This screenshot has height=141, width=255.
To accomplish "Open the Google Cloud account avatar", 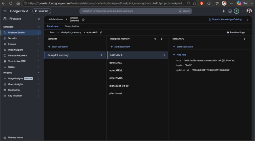I will (249, 11).
